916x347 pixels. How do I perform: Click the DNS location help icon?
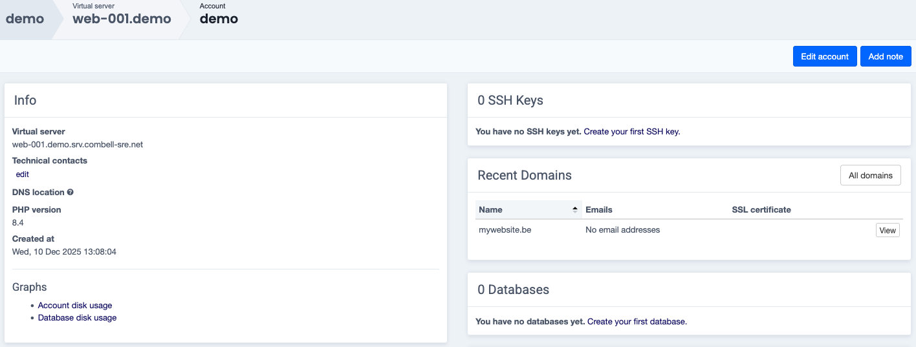[x=70, y=193]
